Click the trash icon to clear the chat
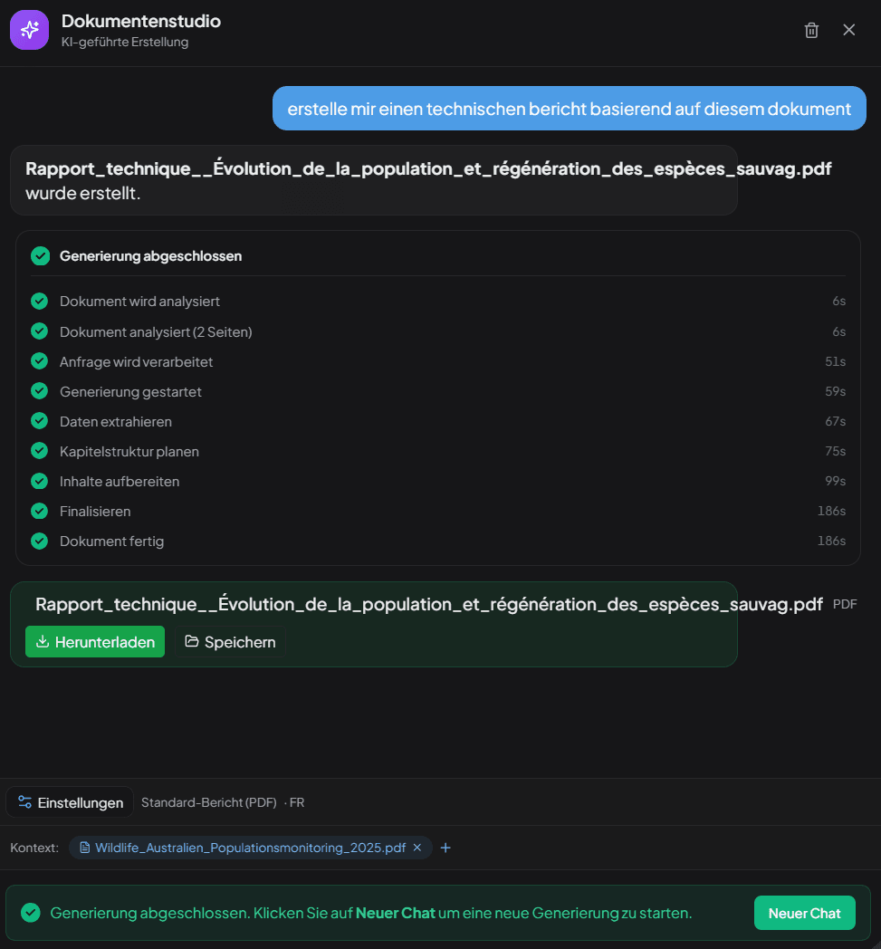The width and height of the screenshot is (881, 949). point(811,29)
